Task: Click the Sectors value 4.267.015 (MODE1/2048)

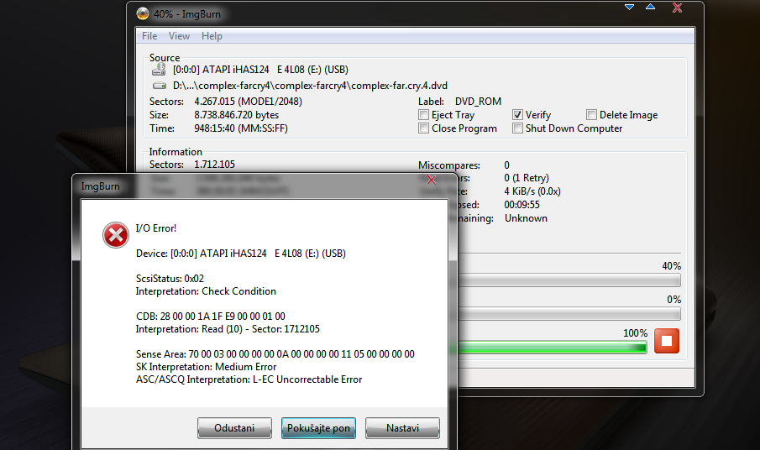Action: pos(249,102)
